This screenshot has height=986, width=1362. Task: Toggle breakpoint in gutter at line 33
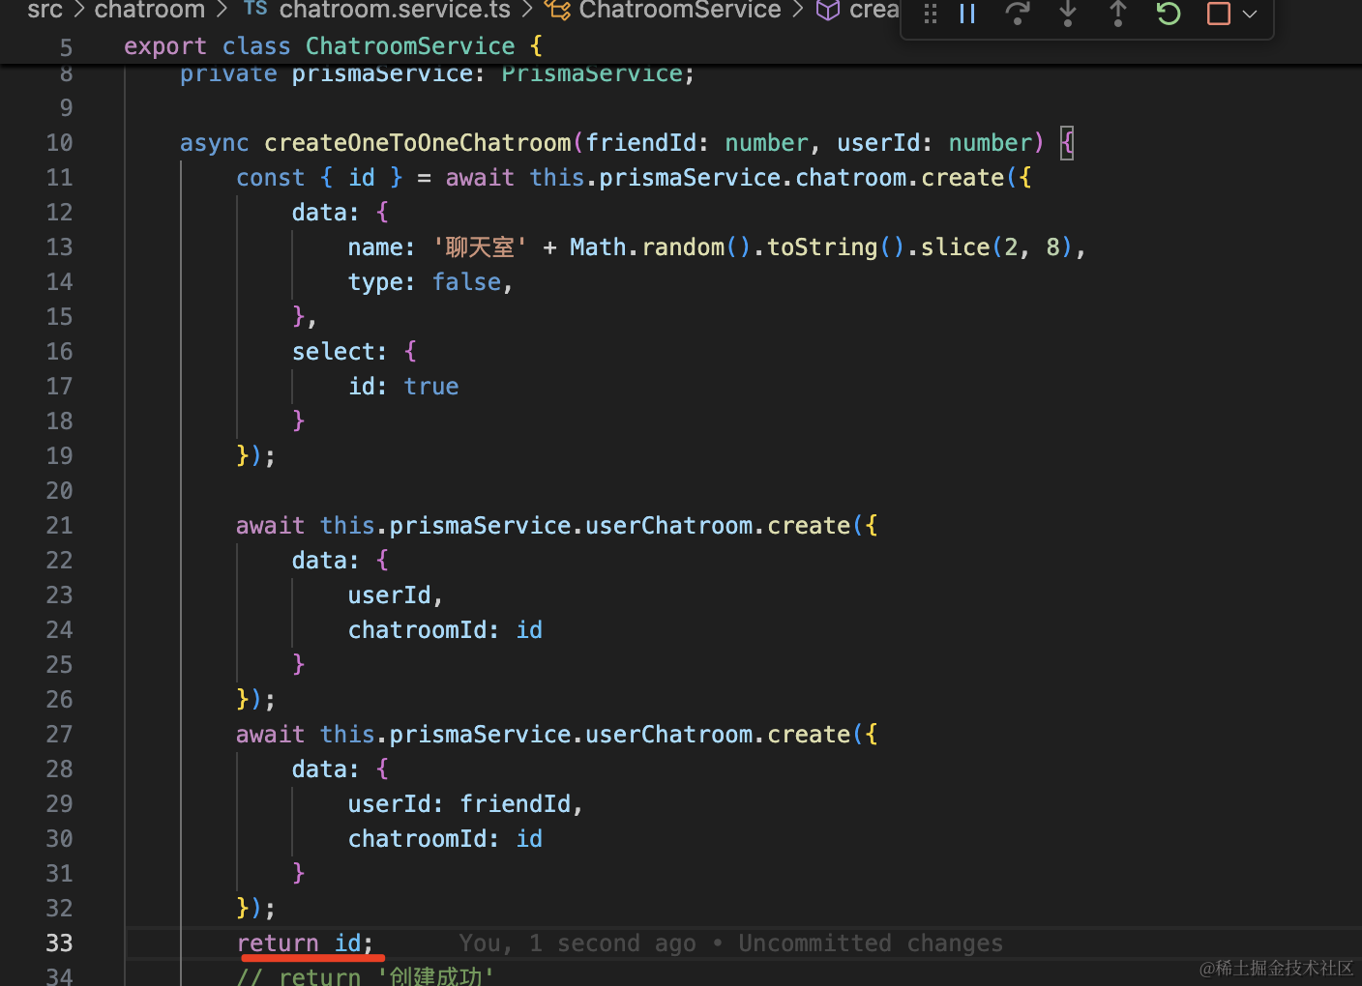19,943
